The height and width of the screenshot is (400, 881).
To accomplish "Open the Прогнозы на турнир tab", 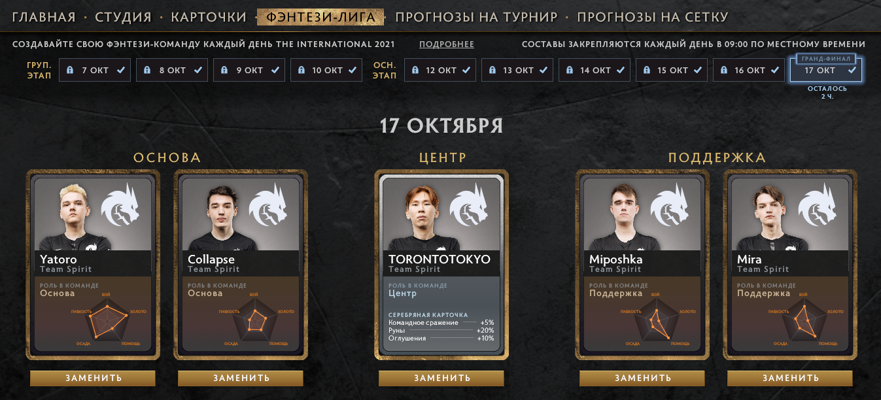I will [476, 17].
